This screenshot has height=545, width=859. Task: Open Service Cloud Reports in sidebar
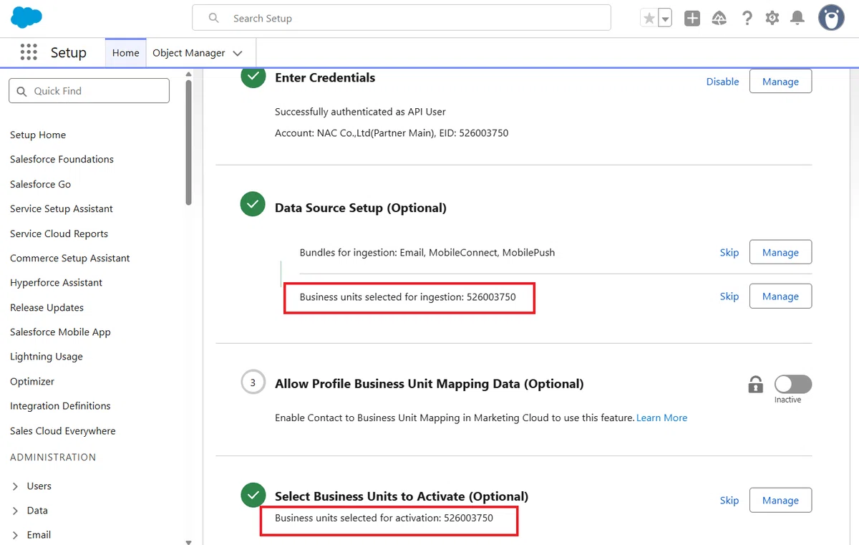[x=59, y=233]
